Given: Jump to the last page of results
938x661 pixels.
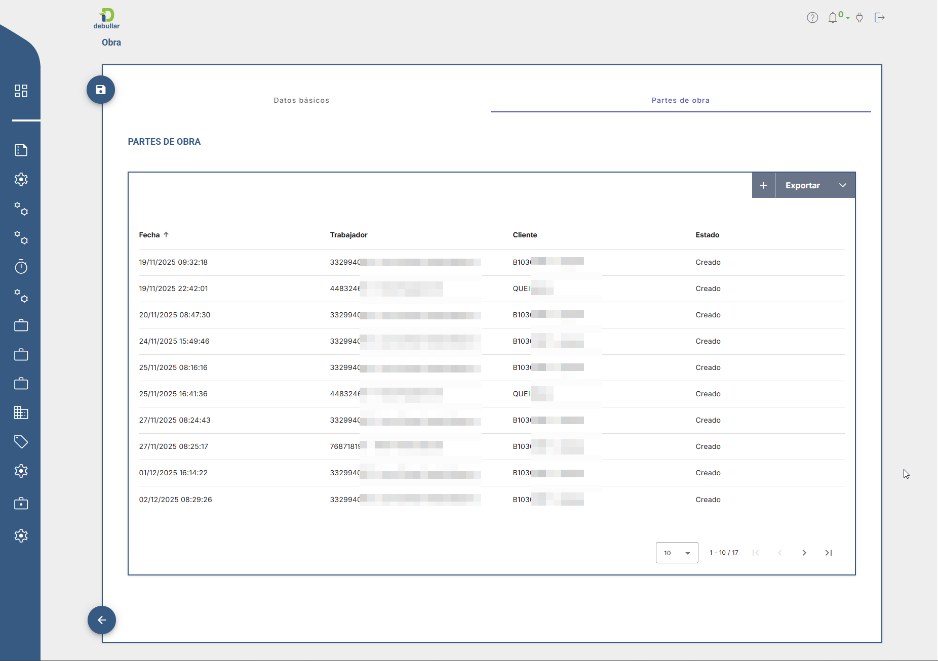Looking at the screenshot, I should click(829, 553).
